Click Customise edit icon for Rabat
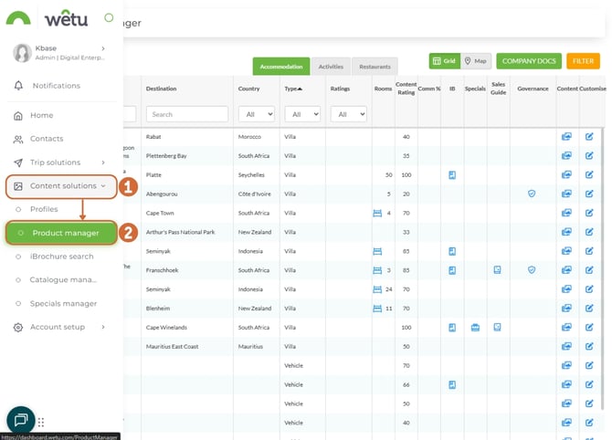Image resolution: width=612 pixels, height=440 pixels. click(589, 137)
